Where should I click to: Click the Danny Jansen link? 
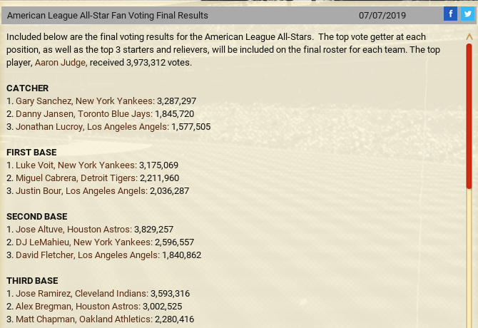(x=44, y=114)
